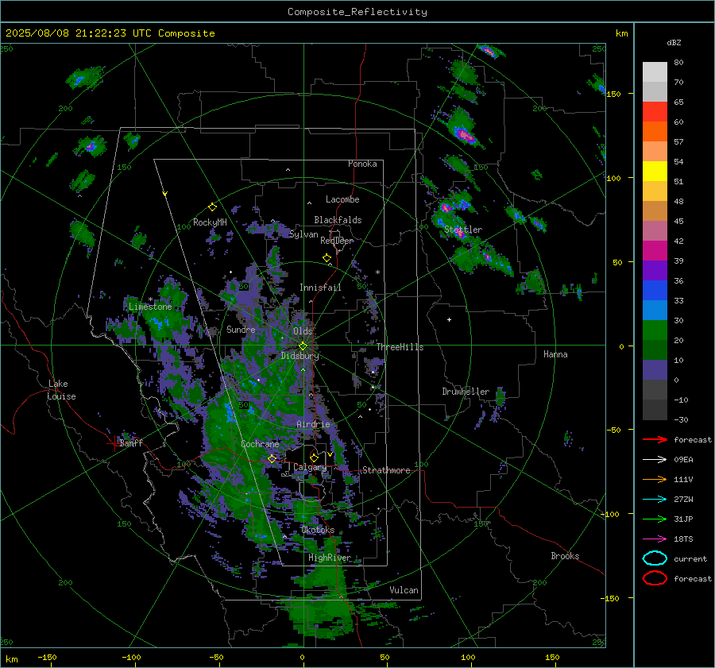This screenshot has width=715, height=668.
Task: Click the 20 dBZ green color swatch
Action: click(655, 330)
